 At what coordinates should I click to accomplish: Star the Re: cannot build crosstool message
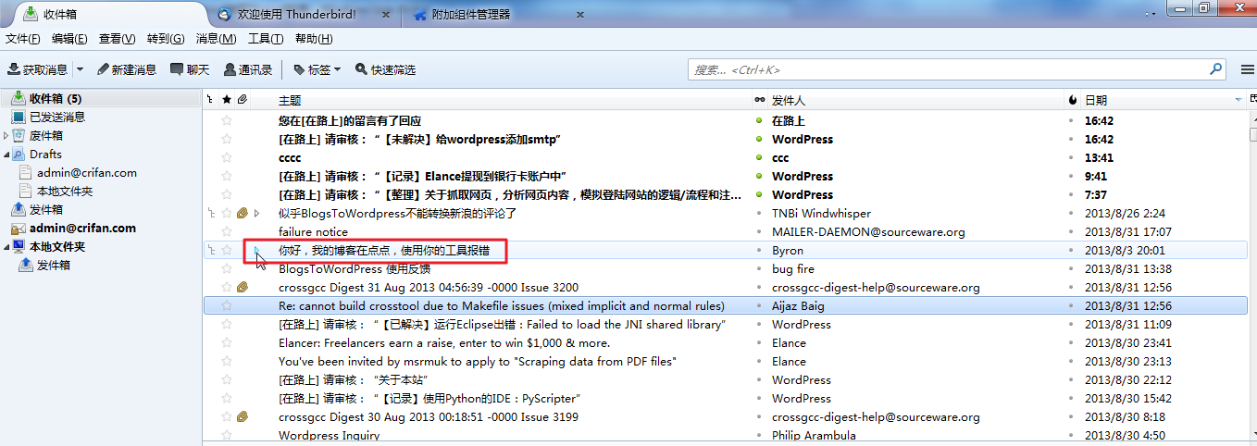[227, 305]
